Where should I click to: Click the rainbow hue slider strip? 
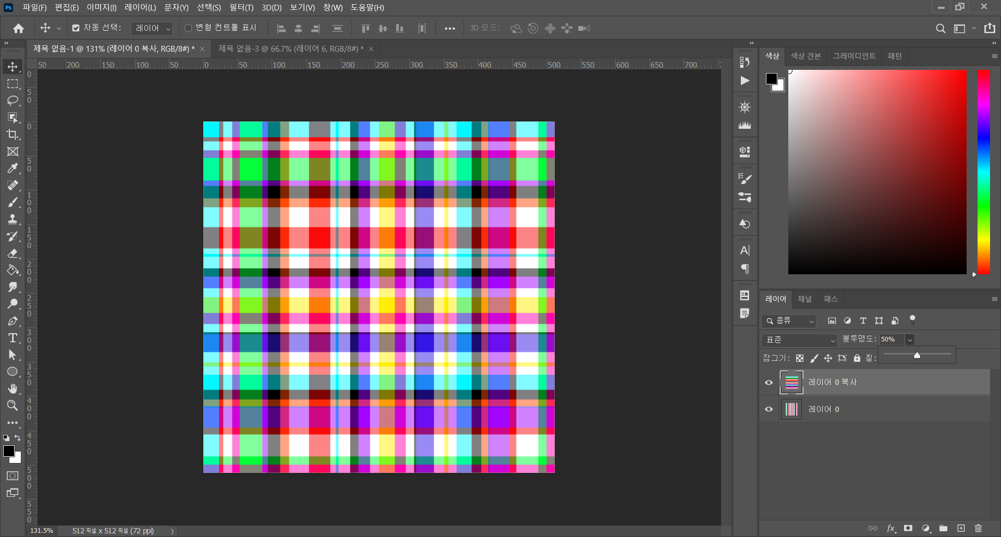click(x=984, y=172)
